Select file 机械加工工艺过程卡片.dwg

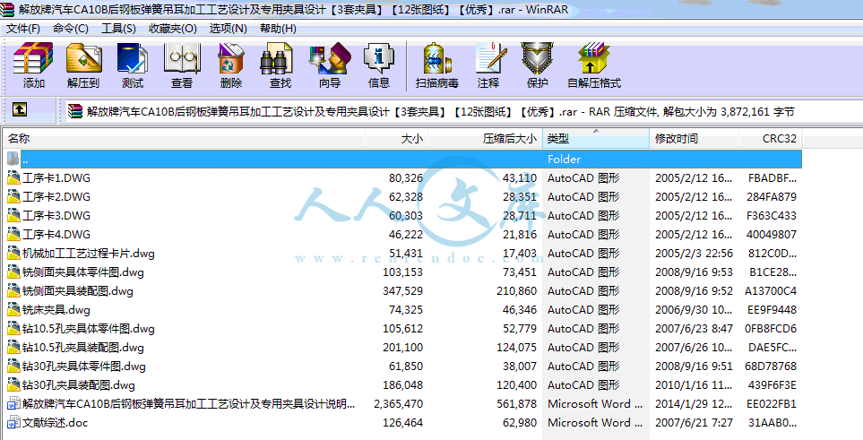coord(89,254)
